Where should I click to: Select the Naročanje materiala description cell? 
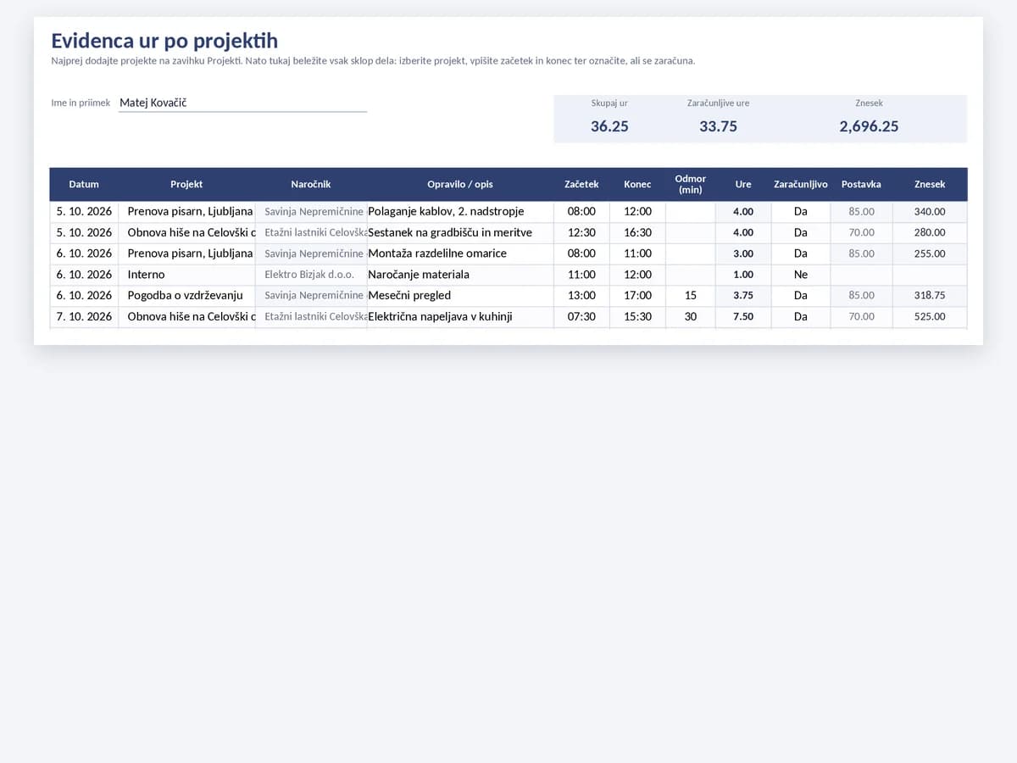pos(460,275)
